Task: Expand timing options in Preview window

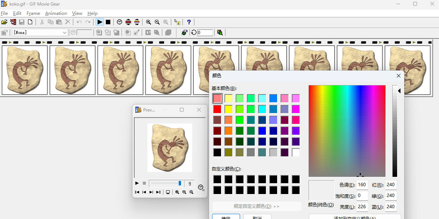Action: (x=201, y=187)
